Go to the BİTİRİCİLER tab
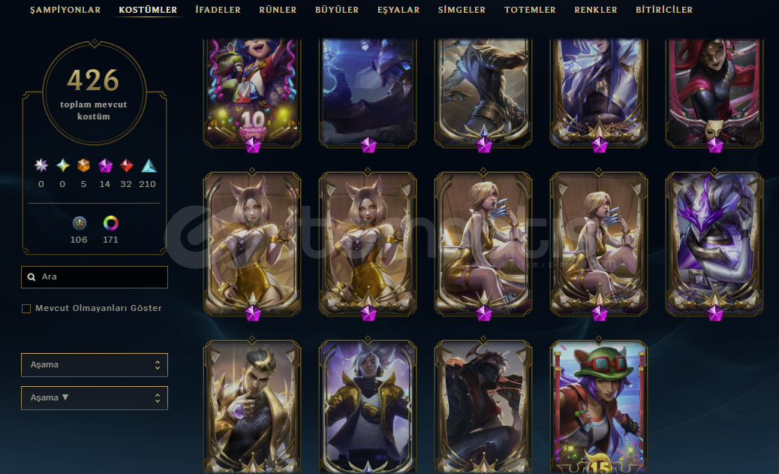 [664, 10]
